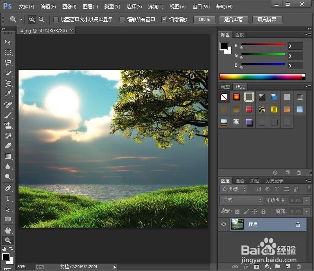Open opacity slider dropdown arrow

307,200
